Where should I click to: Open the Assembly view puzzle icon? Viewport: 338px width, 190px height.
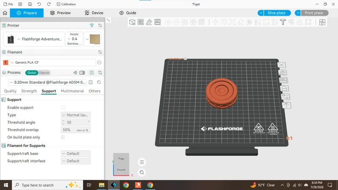(x=322, y=22)
